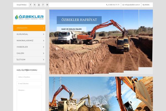This screenshot has height=111, width=166.
Task: Click the ARAMA search link
Action: tap(146, 5)
